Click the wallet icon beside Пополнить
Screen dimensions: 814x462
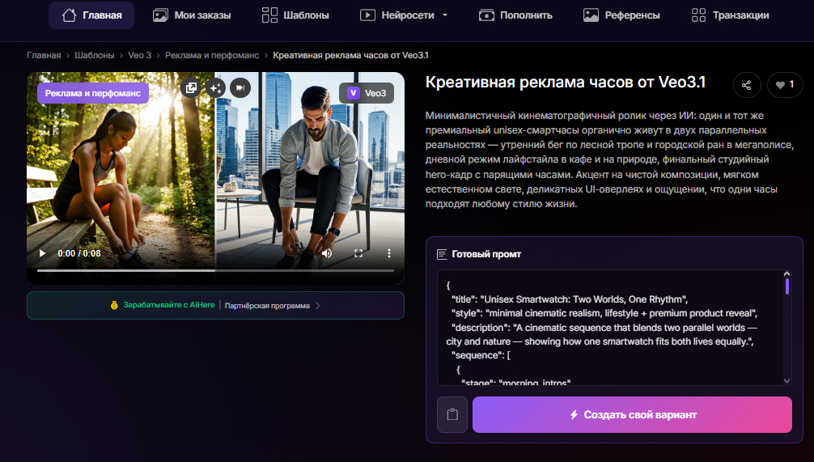click(486, 15)
